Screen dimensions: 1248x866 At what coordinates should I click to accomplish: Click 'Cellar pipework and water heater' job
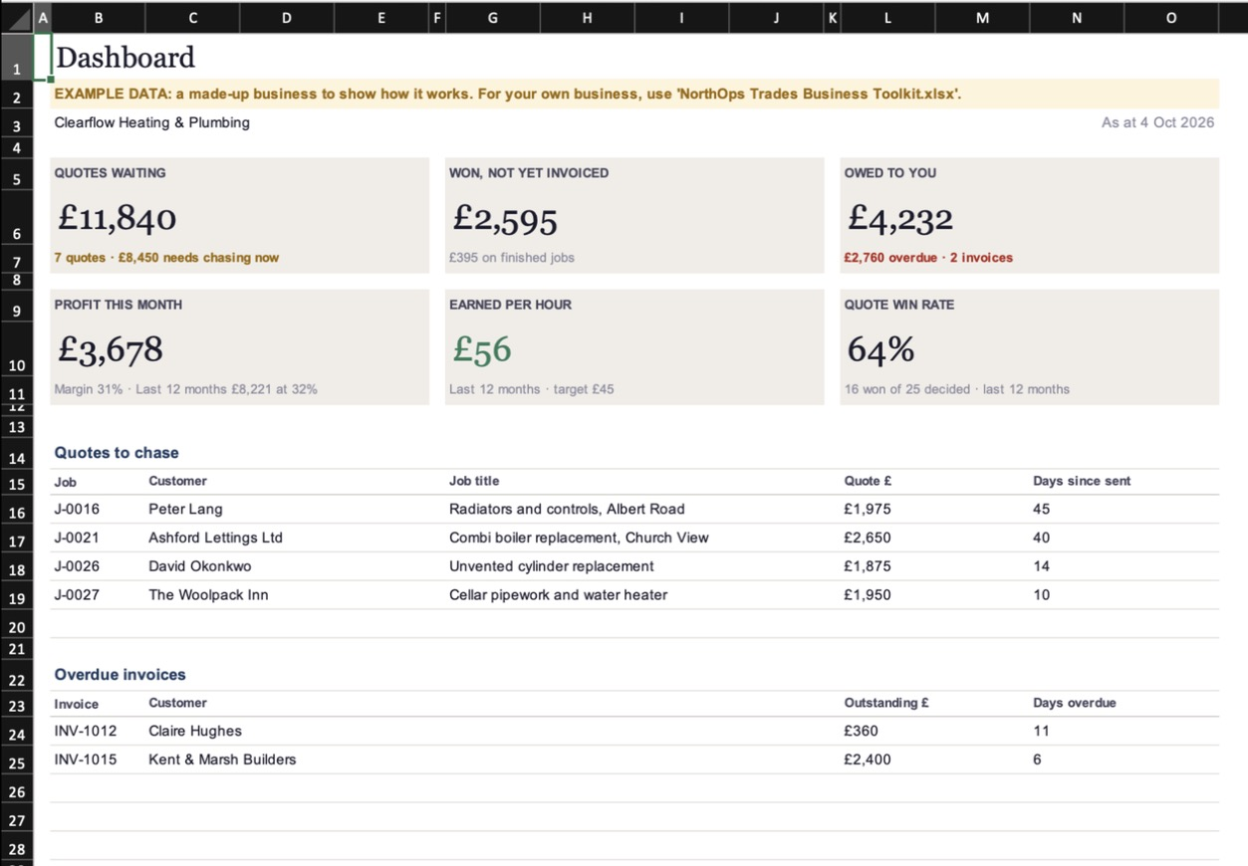point(558,595)
